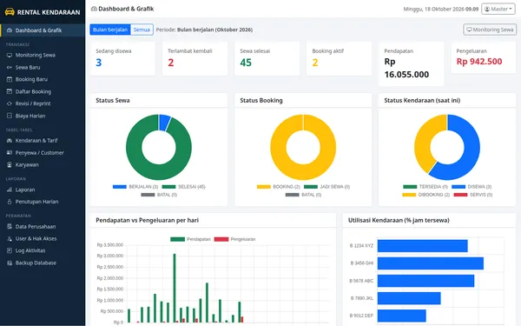Click the yellow car logo icon
The image size is (521, 326).
[x=10, y=12]
